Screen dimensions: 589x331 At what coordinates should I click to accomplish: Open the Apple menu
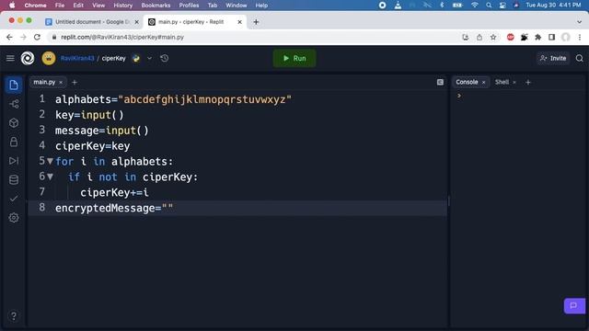[12, 6]
